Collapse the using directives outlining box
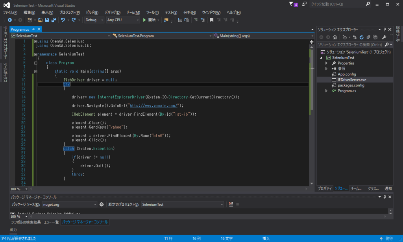 [36, 41]
